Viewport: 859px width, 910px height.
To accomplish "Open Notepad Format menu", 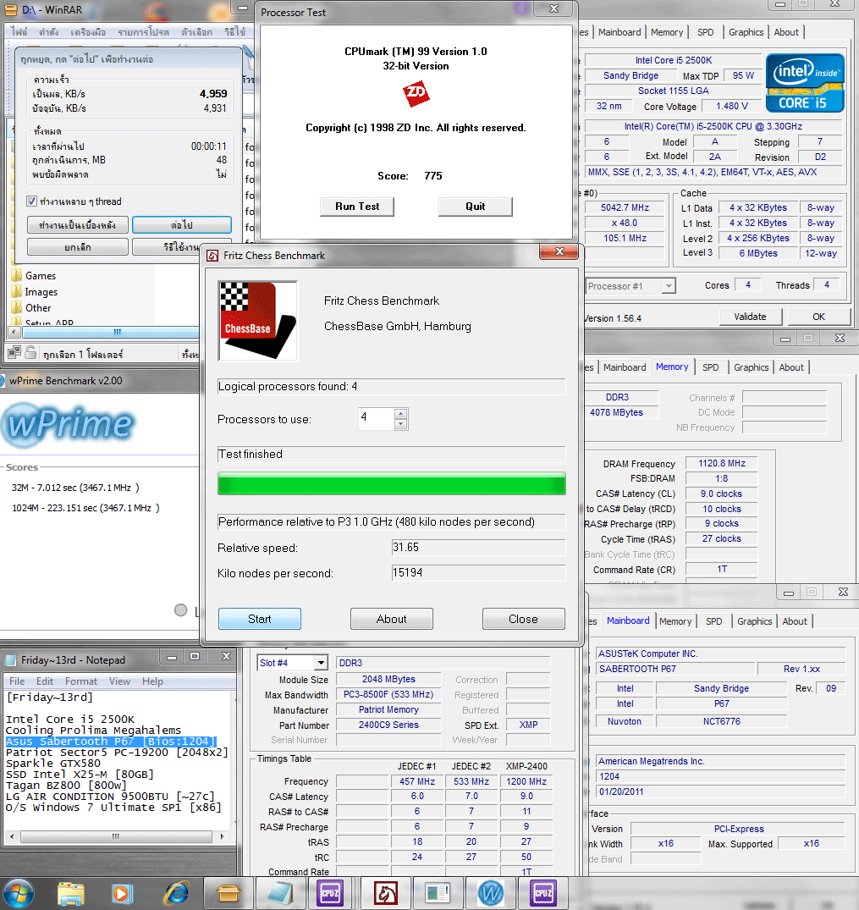I will [x=80, y=681].
